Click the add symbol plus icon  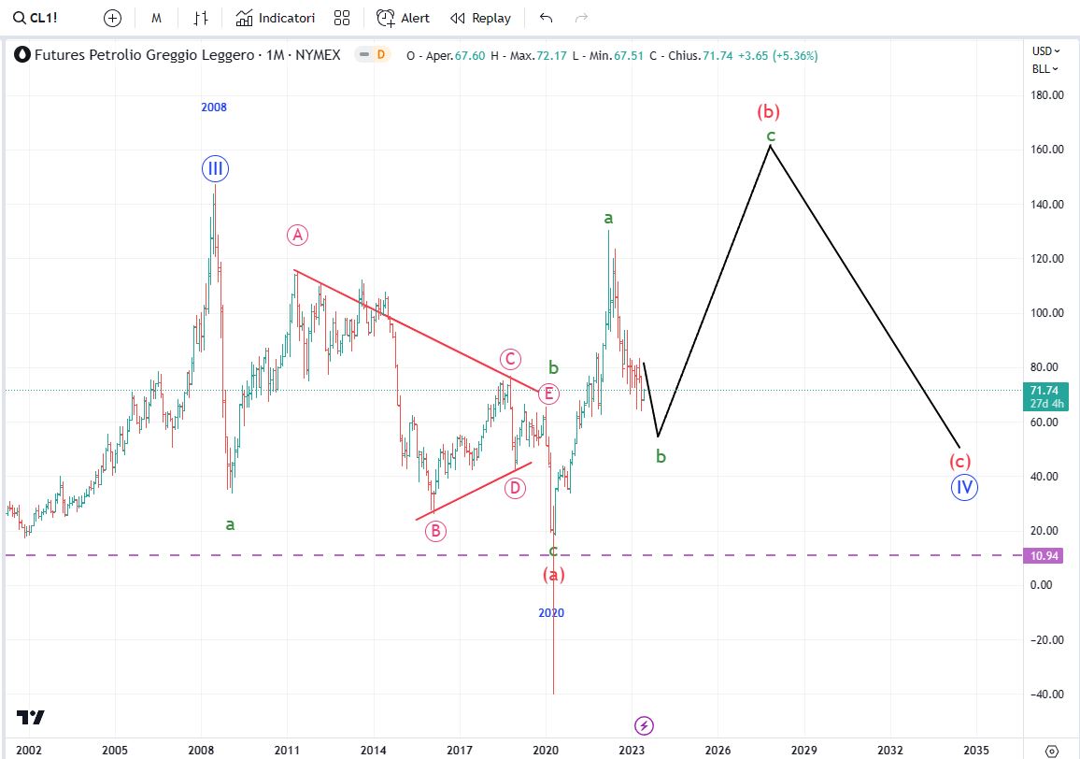pos(112,18)
